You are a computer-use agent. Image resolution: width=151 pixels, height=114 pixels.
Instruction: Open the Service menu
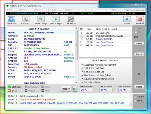point(22,10)
